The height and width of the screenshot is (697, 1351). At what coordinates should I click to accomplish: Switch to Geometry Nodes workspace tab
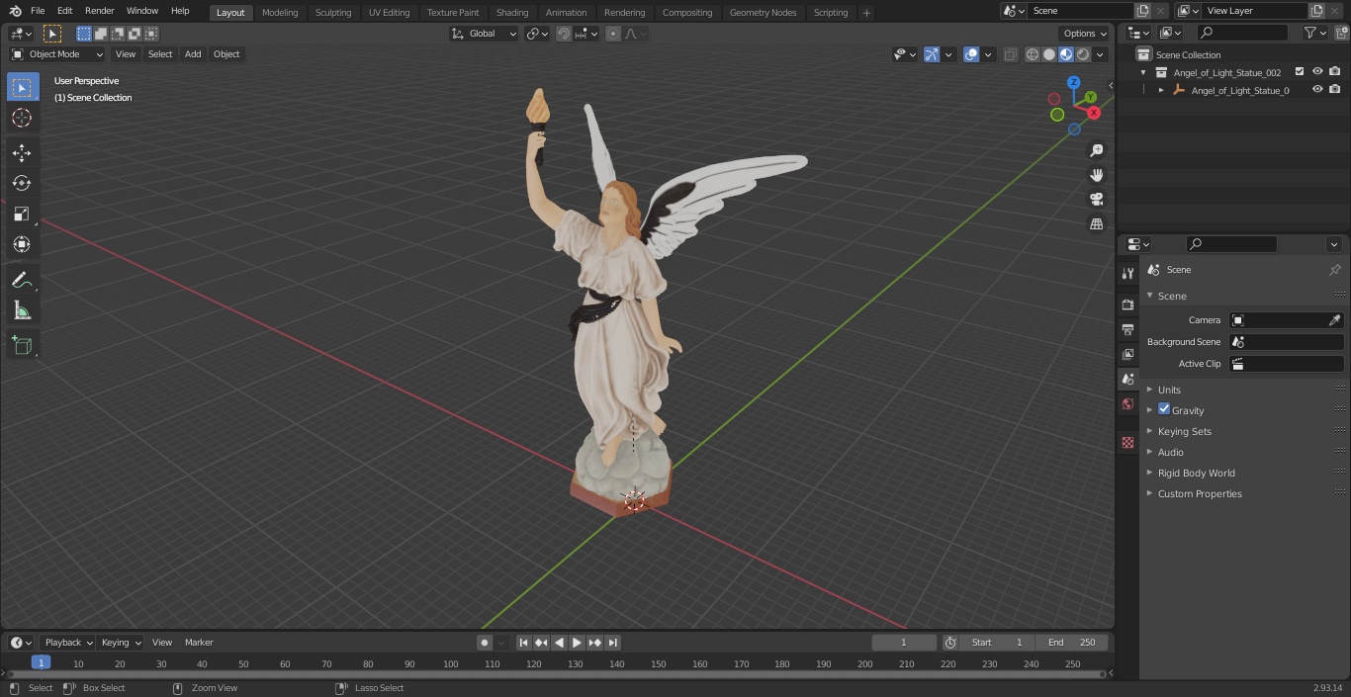(763, 12)
